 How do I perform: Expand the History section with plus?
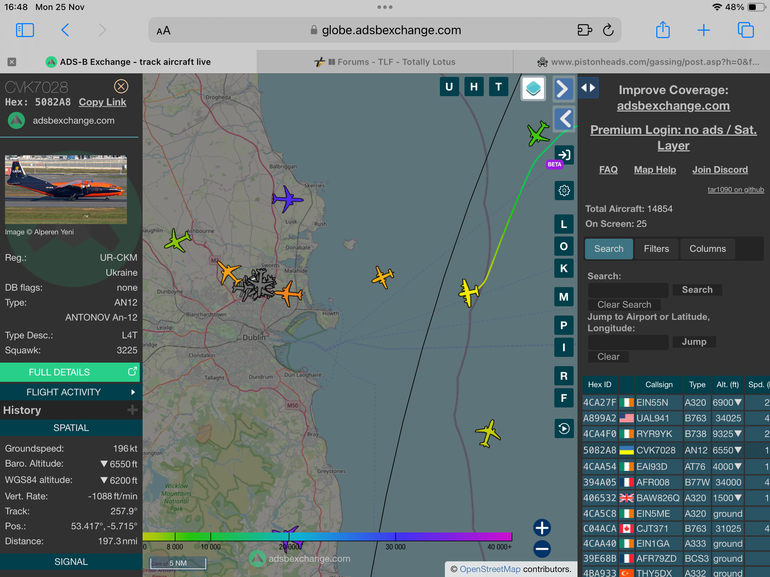pos(132,410)
